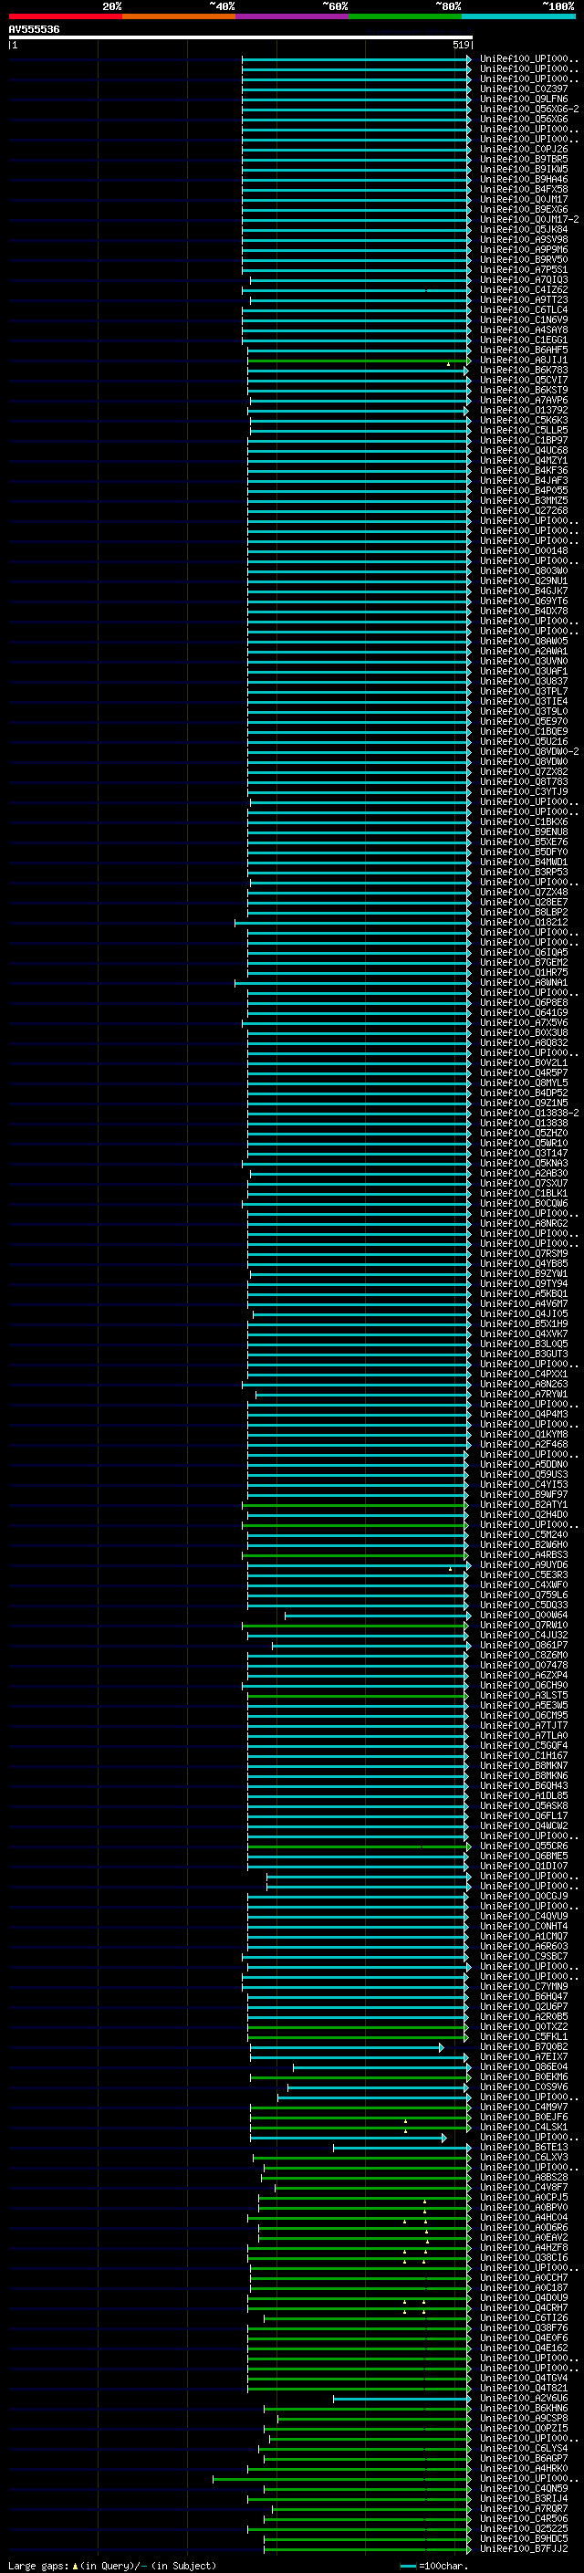Select the UniRef100_B4FX58 hit label
The height and width of the screenshot is (2573, 584).
[x=524, y=190]
